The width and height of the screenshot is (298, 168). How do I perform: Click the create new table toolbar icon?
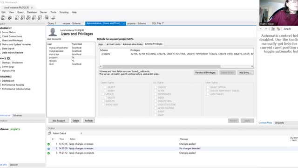pos(23,18)
